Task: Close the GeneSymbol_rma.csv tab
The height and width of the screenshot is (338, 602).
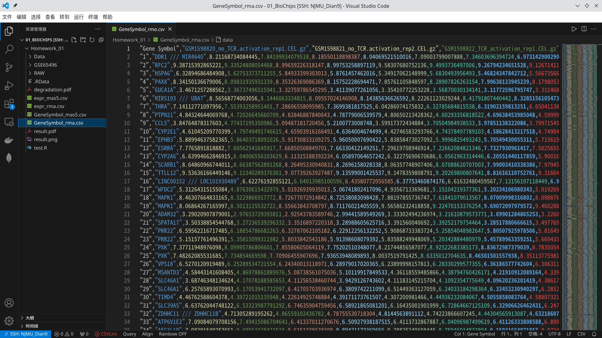Action: 170,29
